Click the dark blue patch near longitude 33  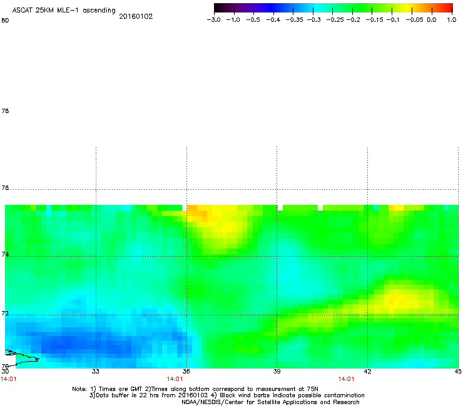click(x=86, y=344)
